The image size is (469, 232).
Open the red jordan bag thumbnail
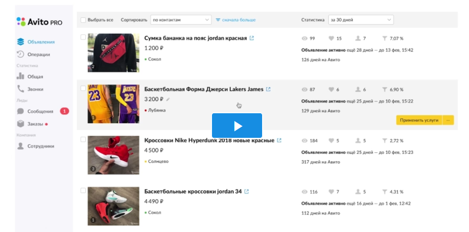[113, 53]
